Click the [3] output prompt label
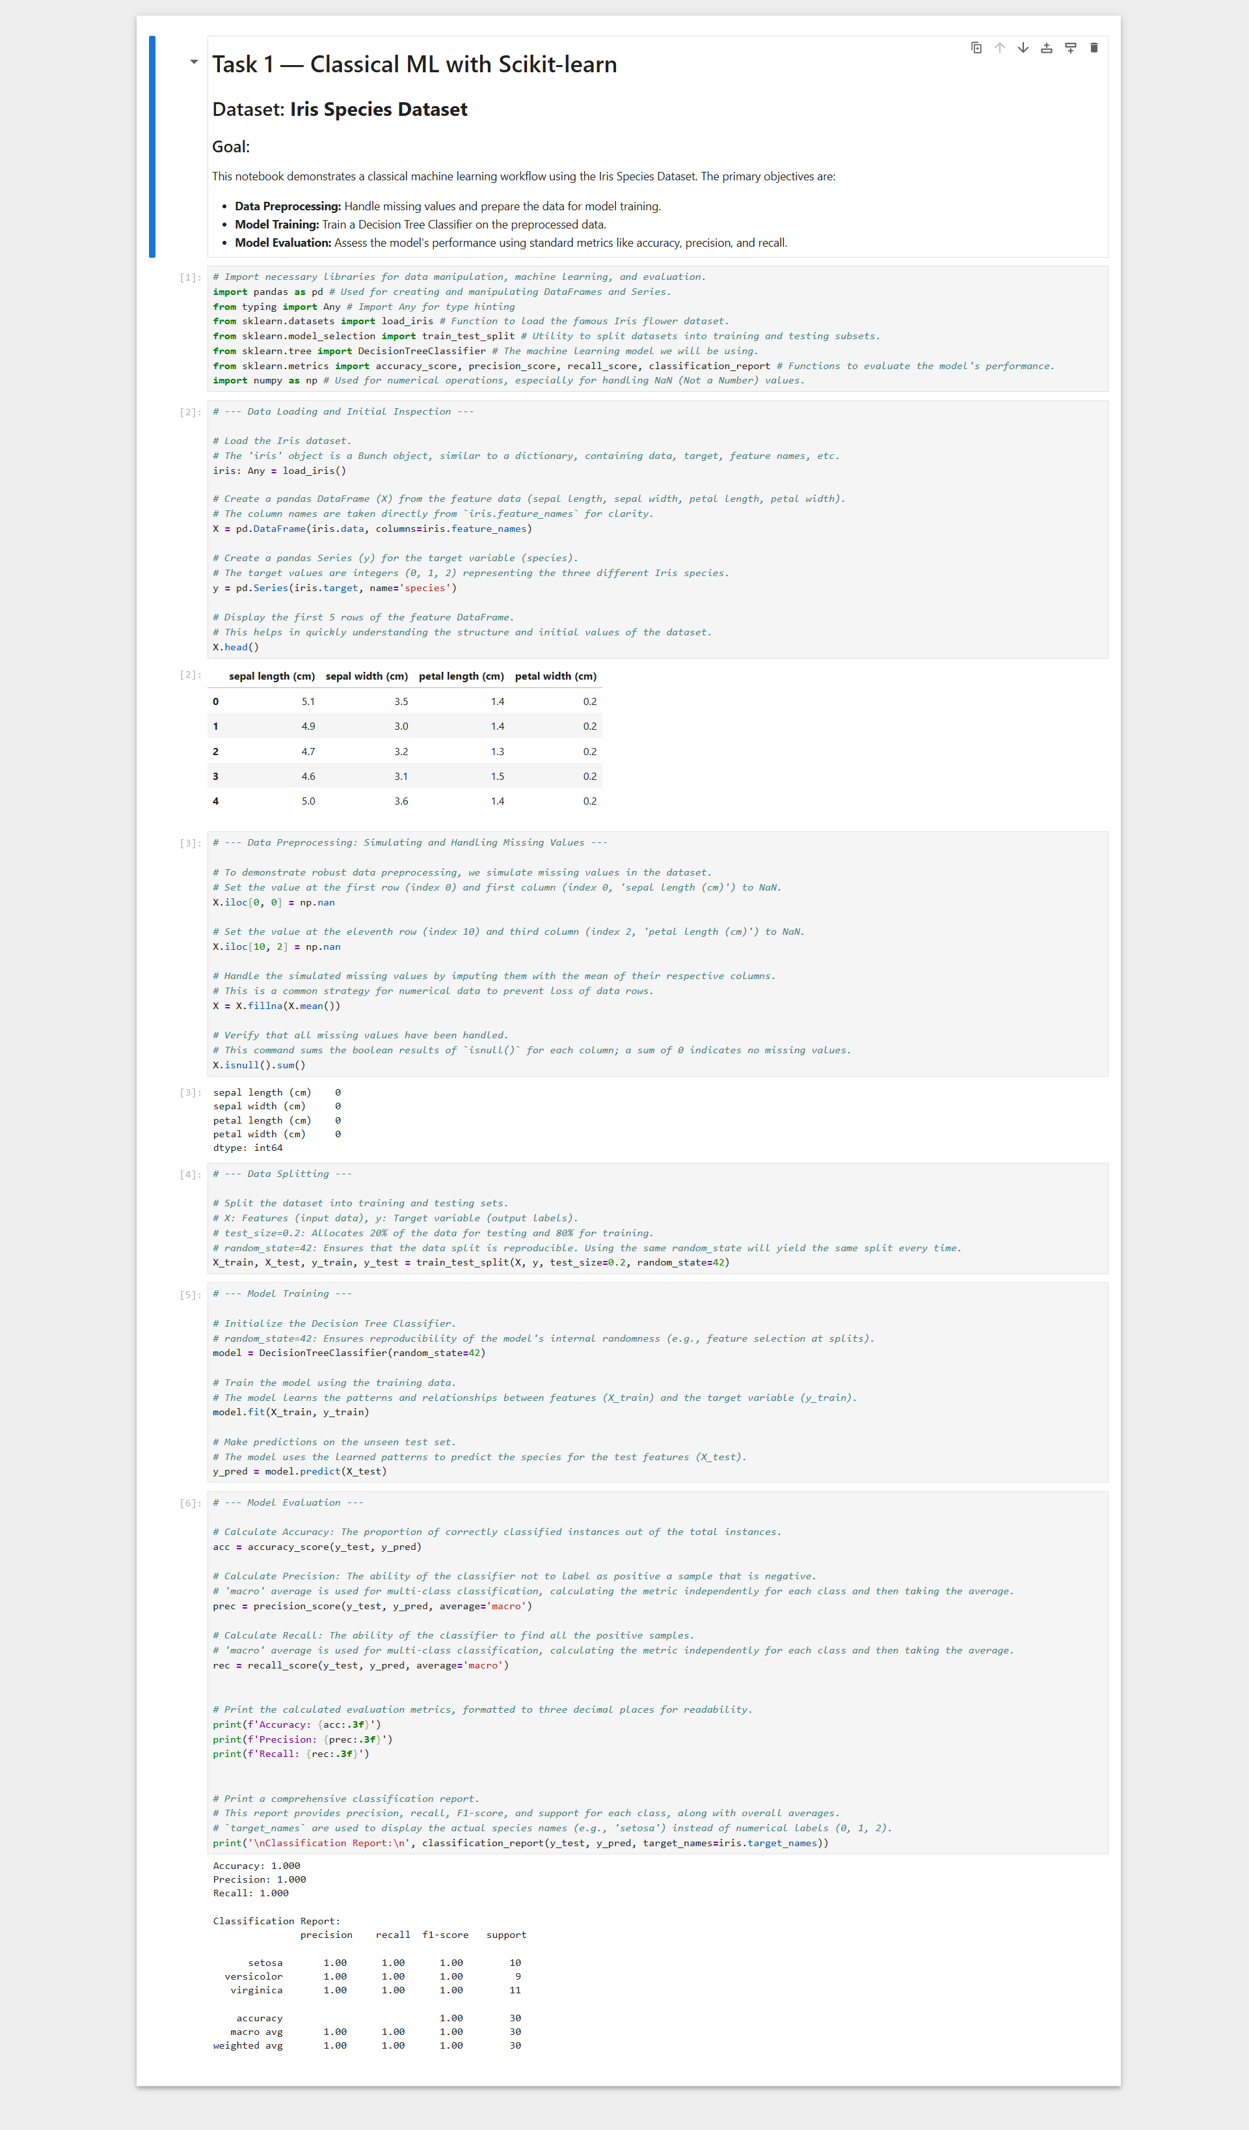 190,1093
